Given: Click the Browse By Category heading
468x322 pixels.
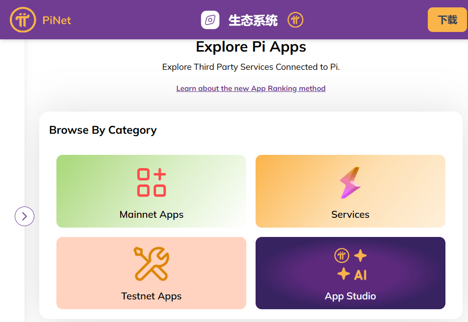Looking at the screenshot, I should coord(103,130).
